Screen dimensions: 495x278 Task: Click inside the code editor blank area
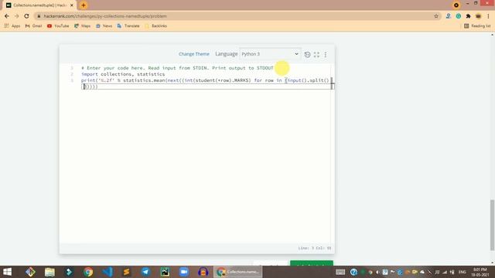(196, 164)
